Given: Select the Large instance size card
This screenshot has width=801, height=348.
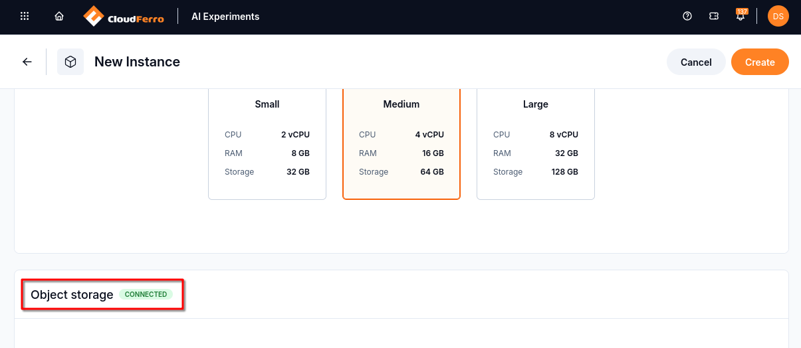Looking at the screenshot, I should 536,144.
